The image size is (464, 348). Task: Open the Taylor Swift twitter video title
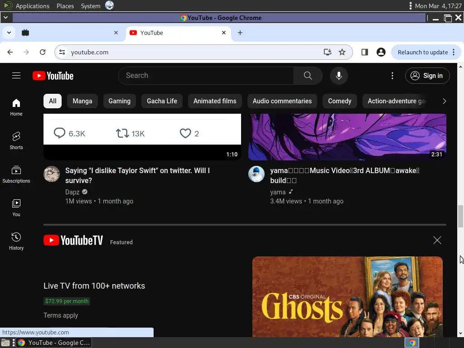point(138,175)
